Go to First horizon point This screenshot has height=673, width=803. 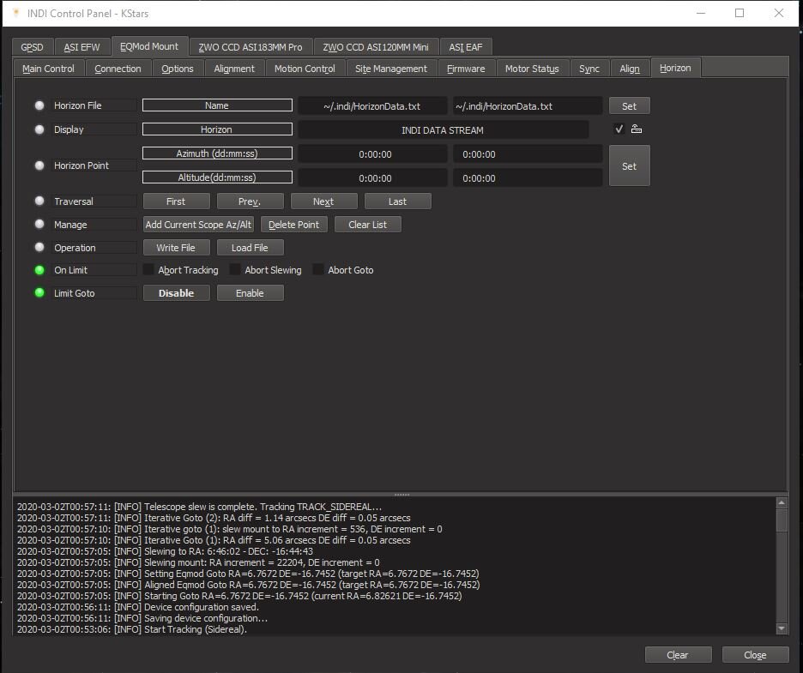click(x=176, y=201)
